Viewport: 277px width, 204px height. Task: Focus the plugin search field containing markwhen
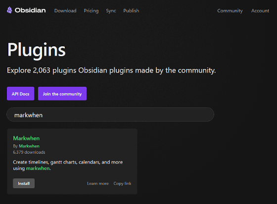110,115
